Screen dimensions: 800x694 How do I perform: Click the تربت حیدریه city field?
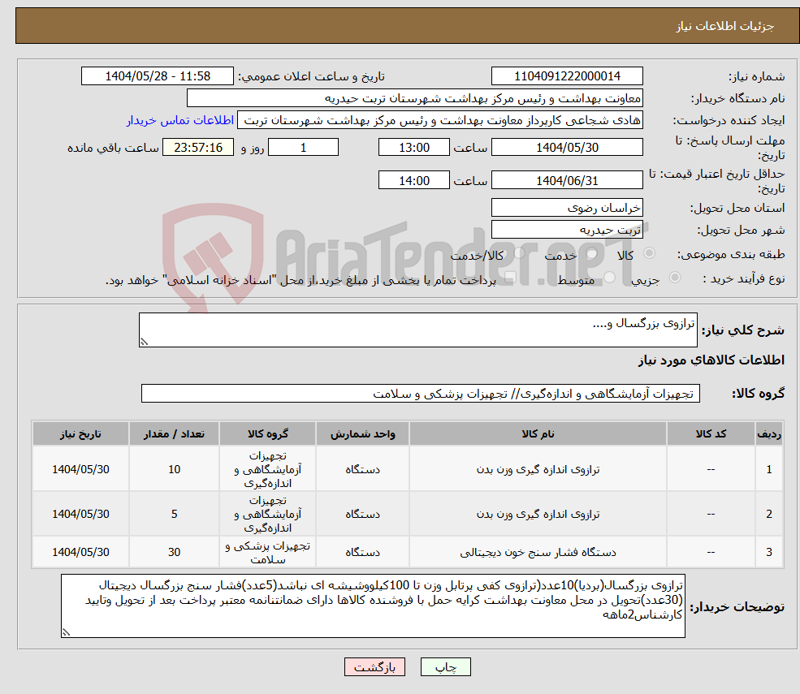pyautogui.click(x=566, y=230)
